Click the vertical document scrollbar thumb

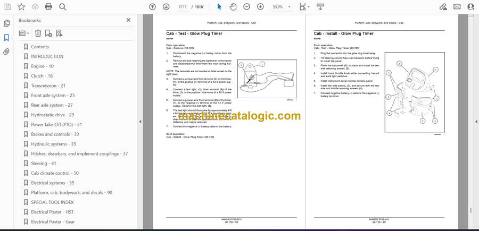coord(471,210)
